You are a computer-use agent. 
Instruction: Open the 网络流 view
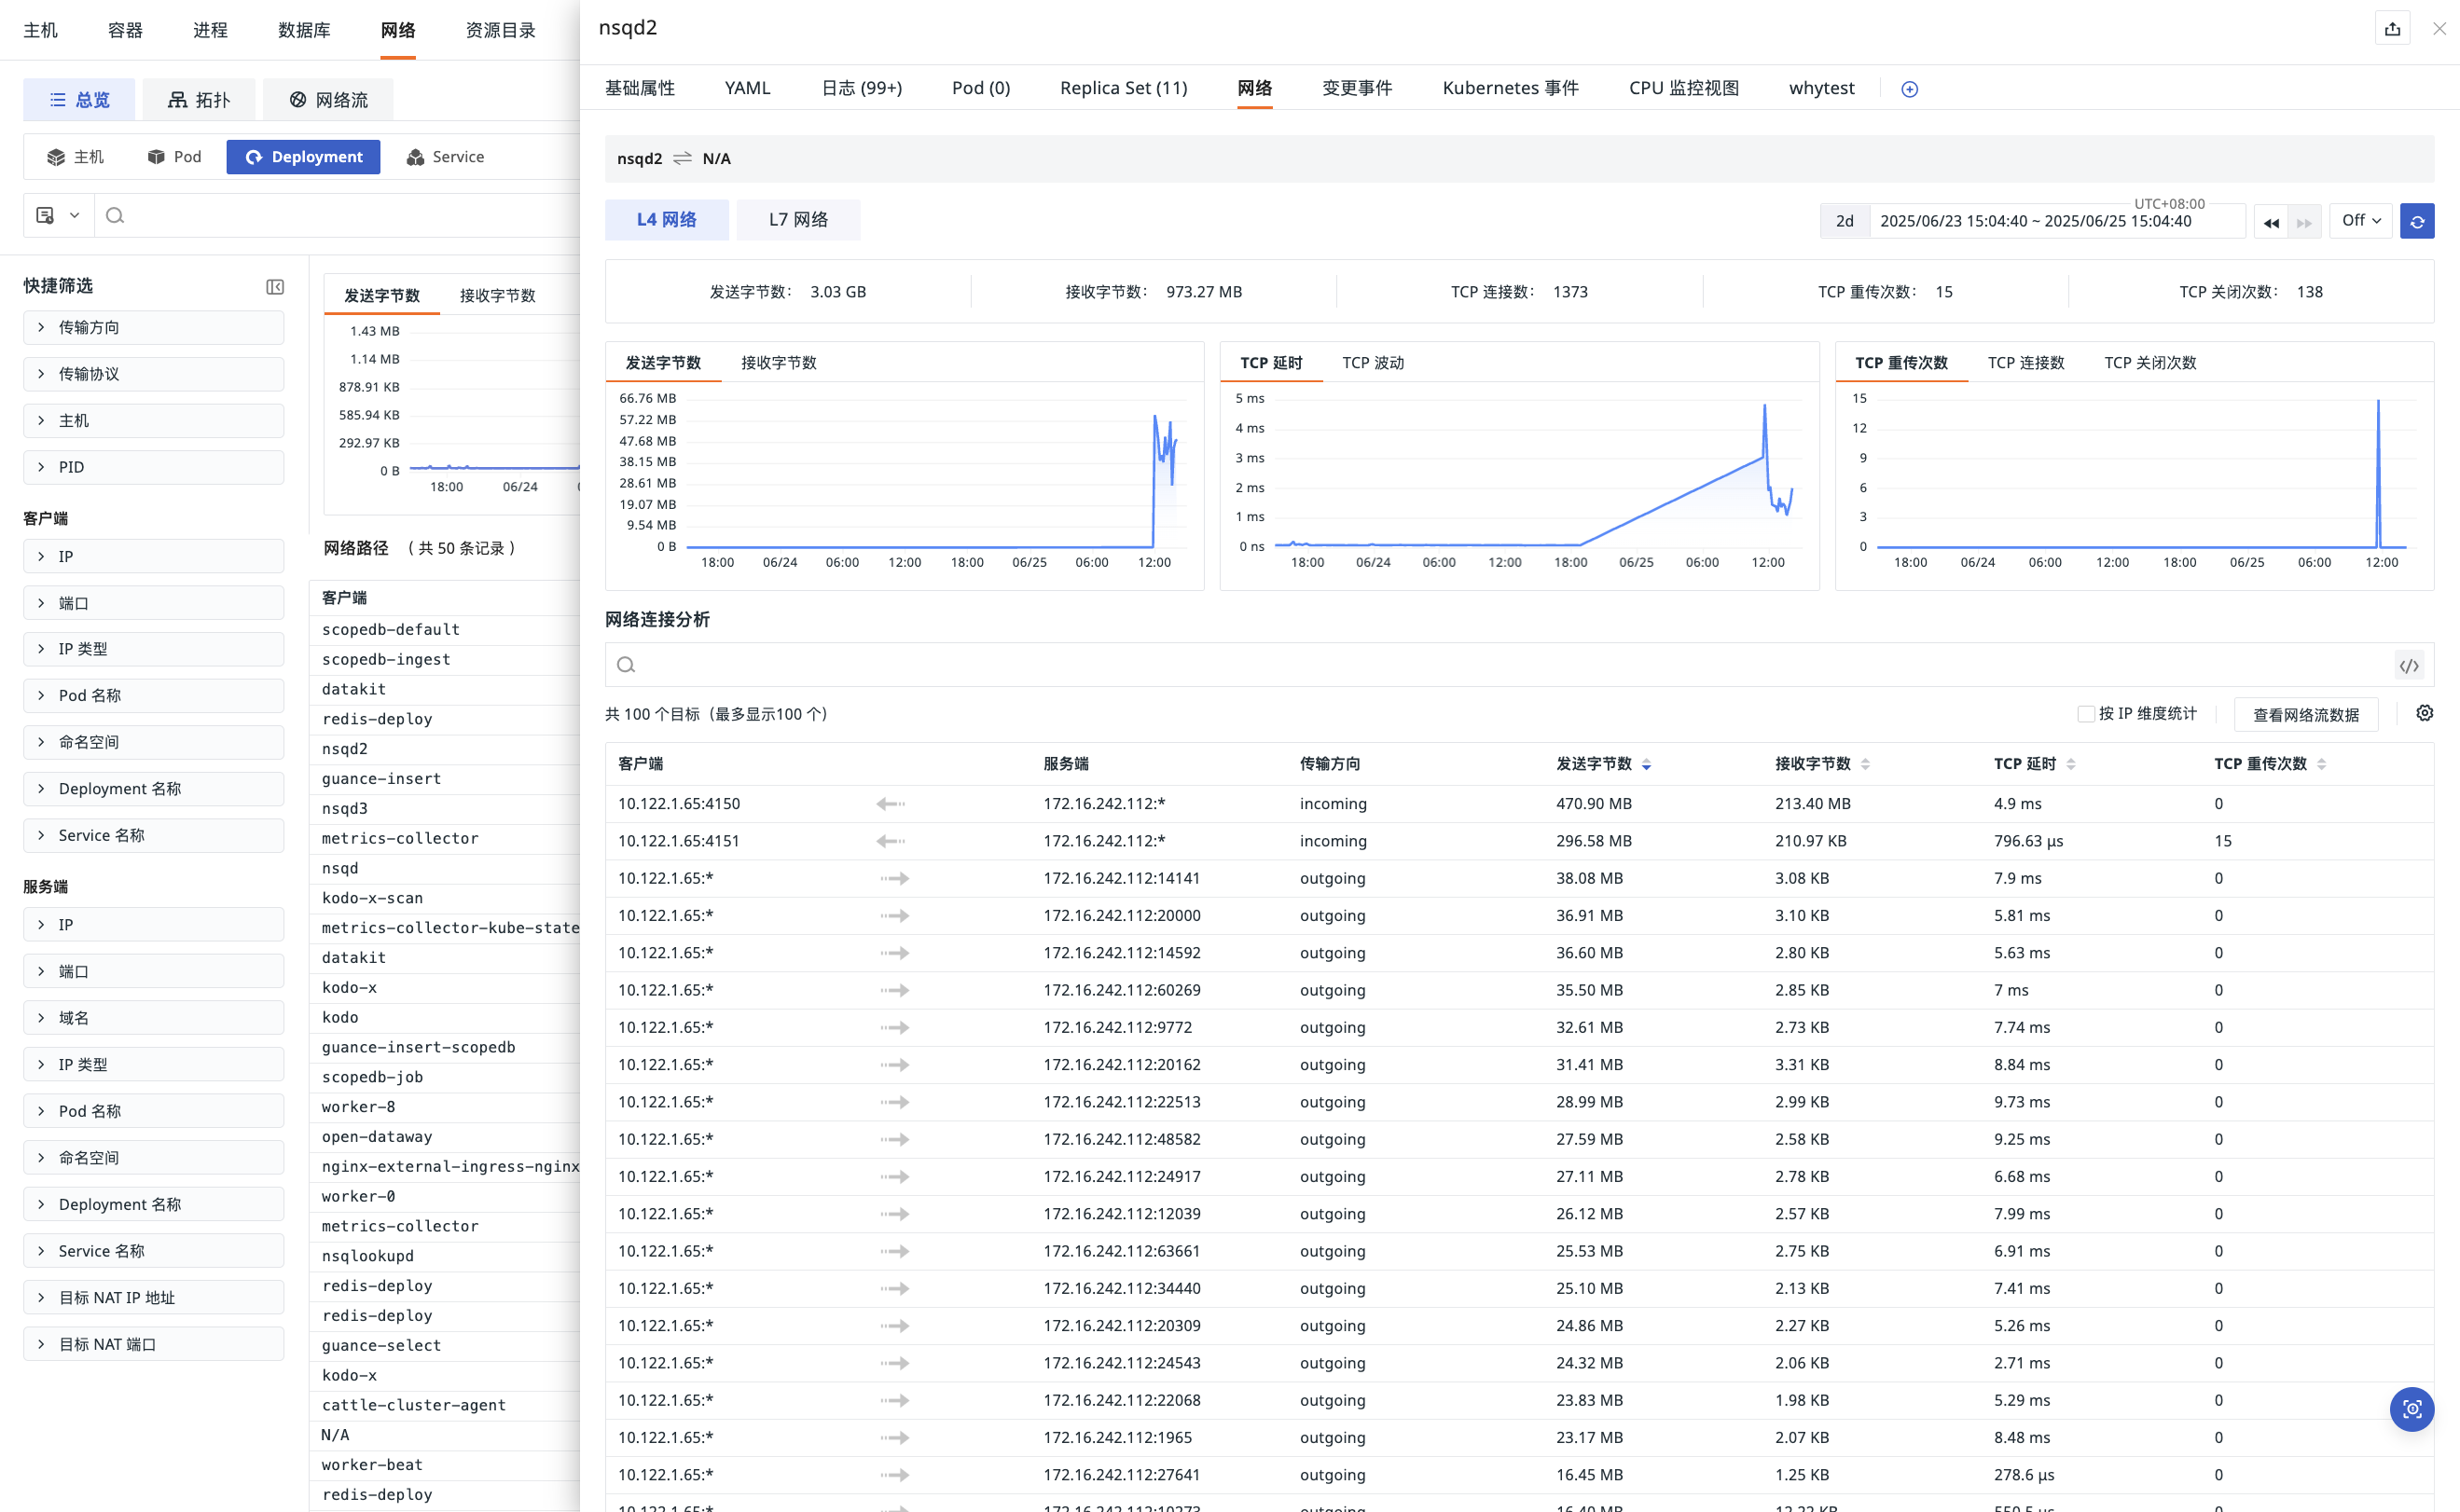[328, 99]
